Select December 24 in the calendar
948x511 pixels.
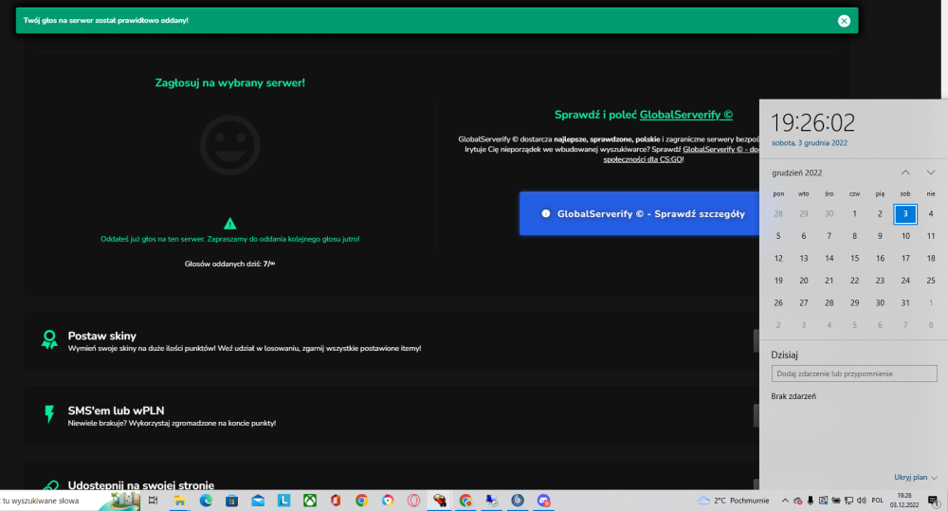click(x=905, y=281)
